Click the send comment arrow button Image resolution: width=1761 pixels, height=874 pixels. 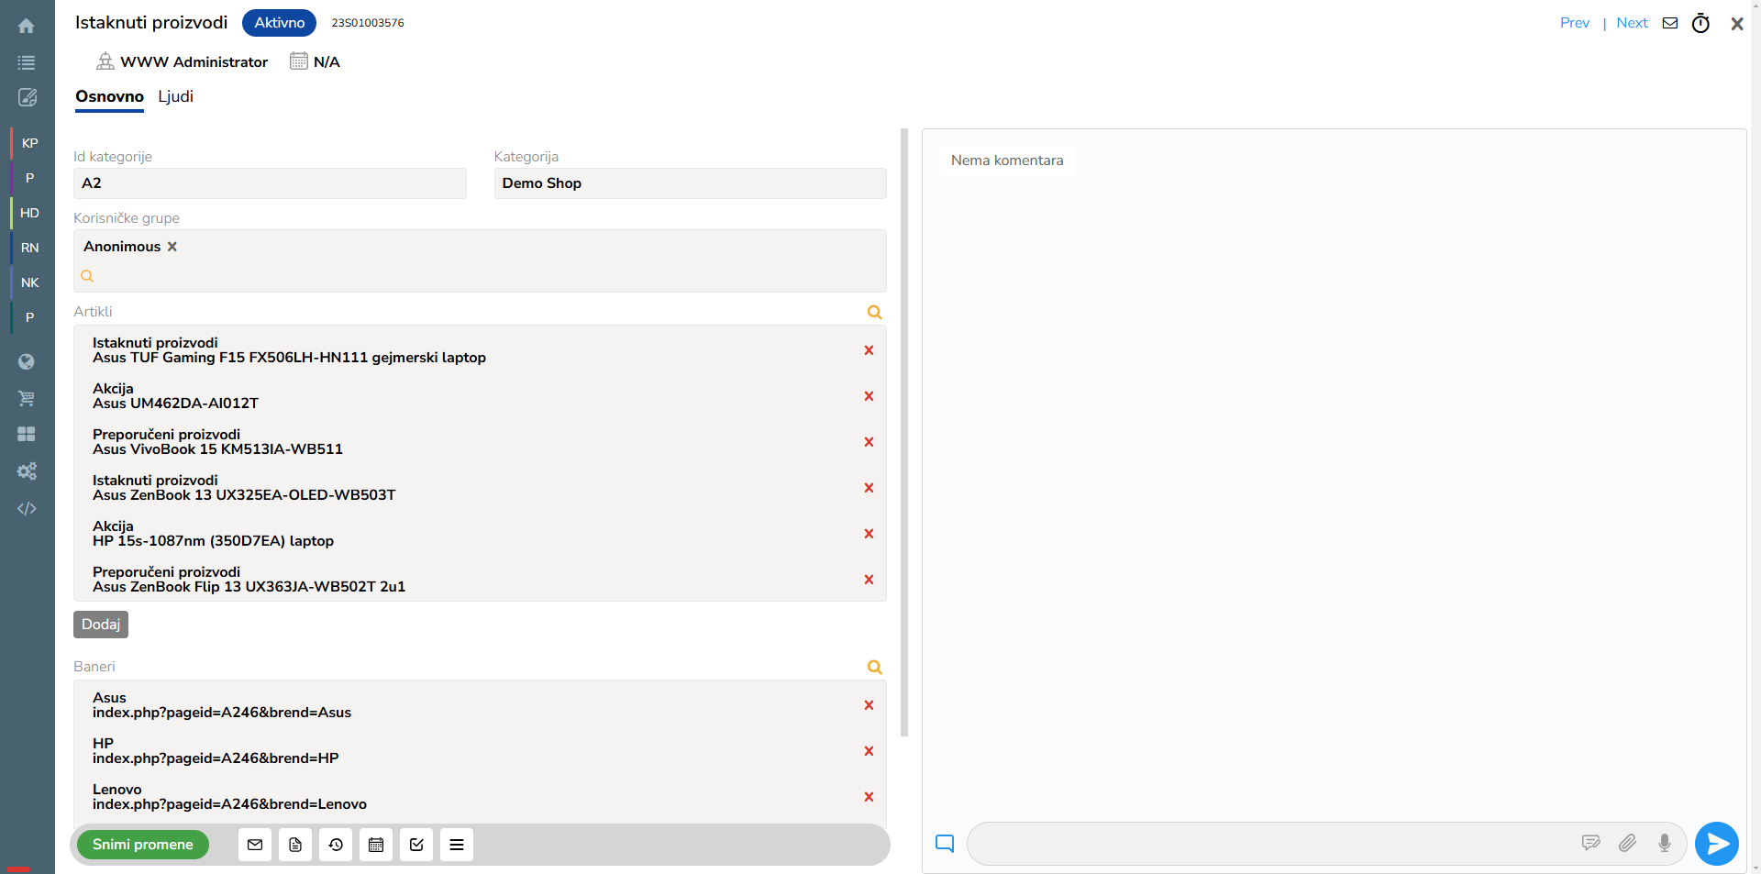[x=1716, y=844]
